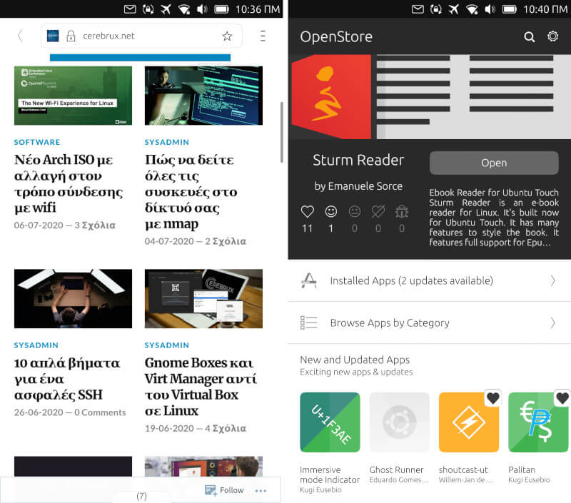Click the Follow button

pos(224,490)
